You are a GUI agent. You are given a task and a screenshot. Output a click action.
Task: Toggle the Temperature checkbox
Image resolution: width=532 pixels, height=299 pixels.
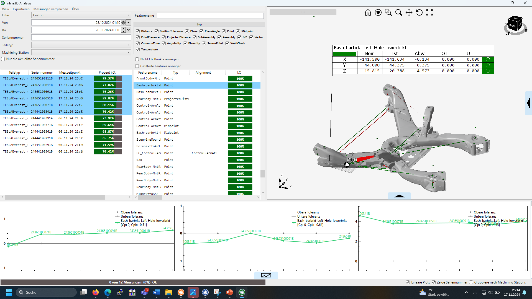point(138,50)
